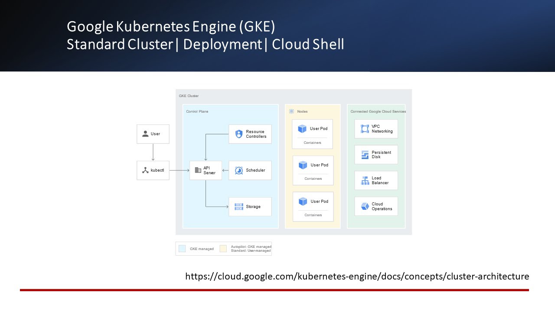Open the cluster-architecture documentation URL

click(357, 276)
